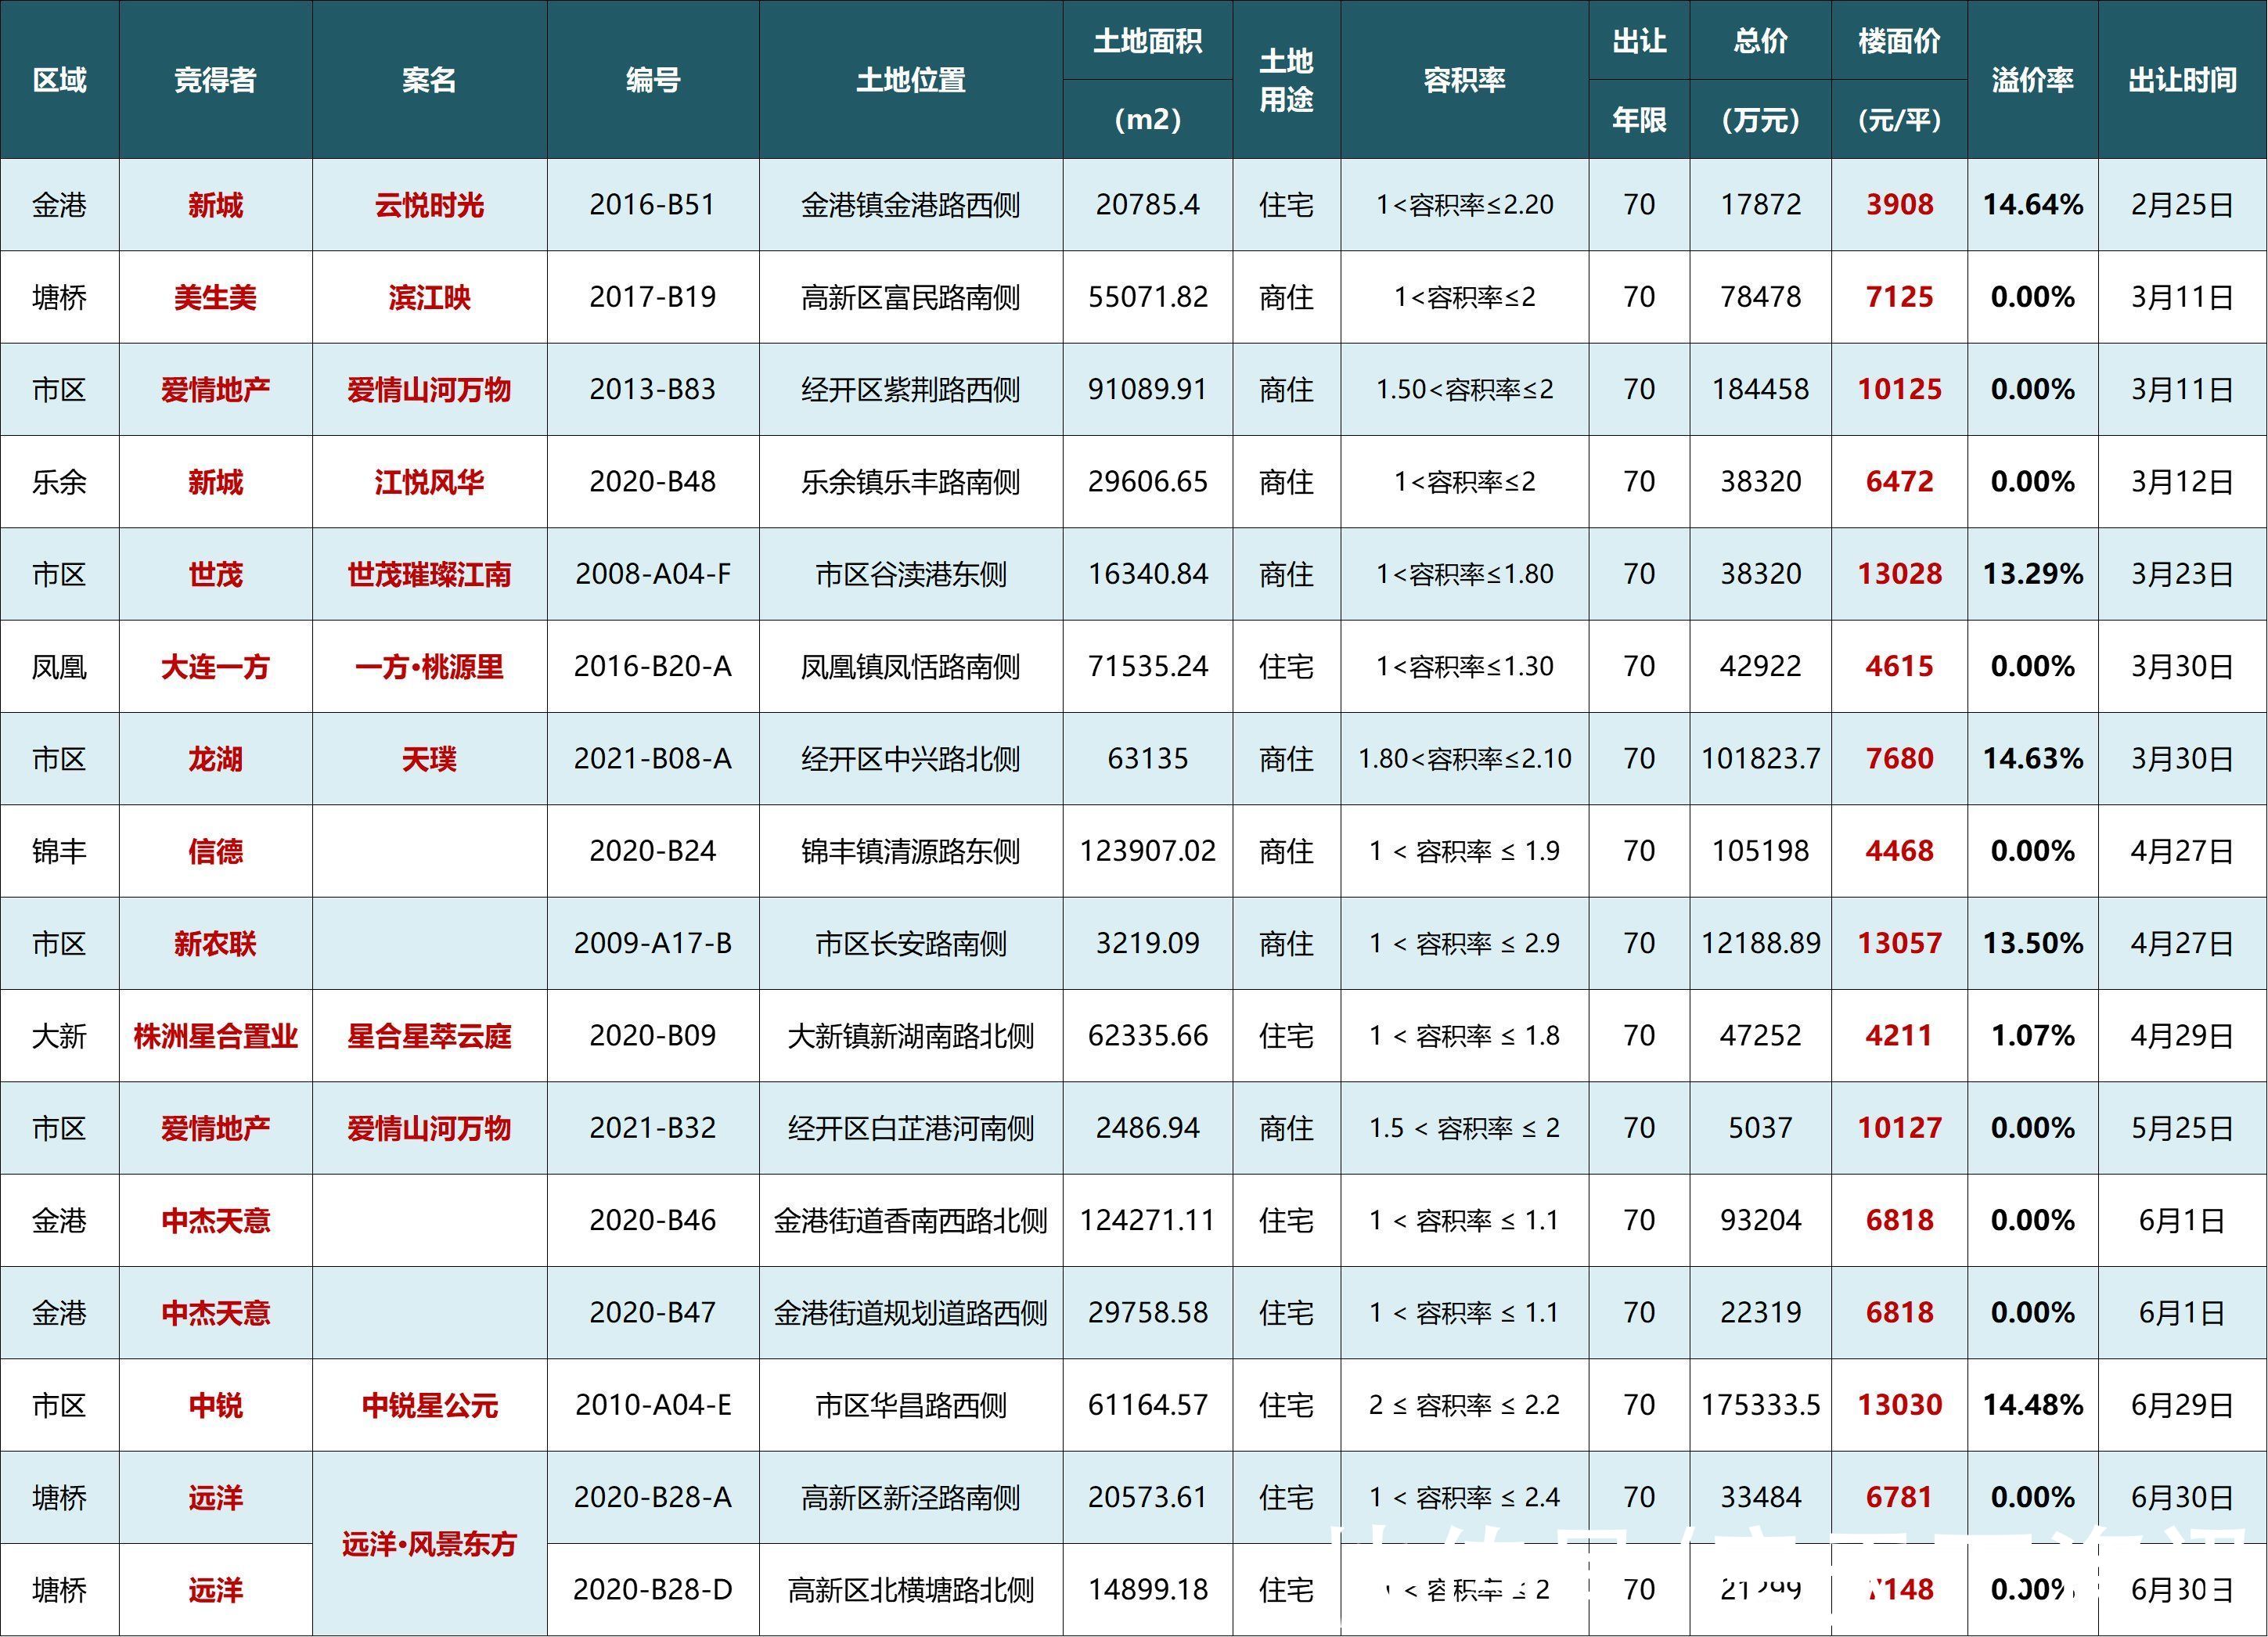Select floor area ratio 1.80<容积率≤2.10
The height and width of the screenshot is (1637, 2268).
point(1464,759)
